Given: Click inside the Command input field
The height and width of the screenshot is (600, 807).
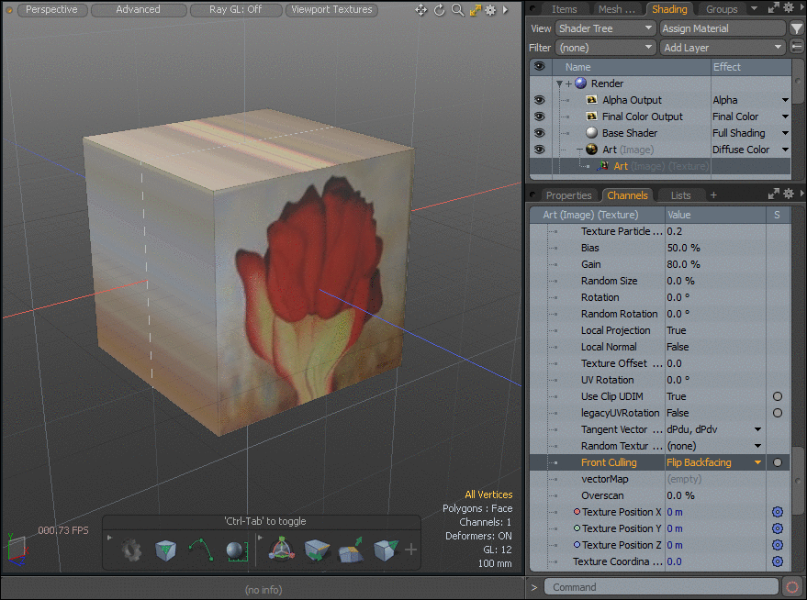Looking at the screenshot, I should [x=661, y=586].
